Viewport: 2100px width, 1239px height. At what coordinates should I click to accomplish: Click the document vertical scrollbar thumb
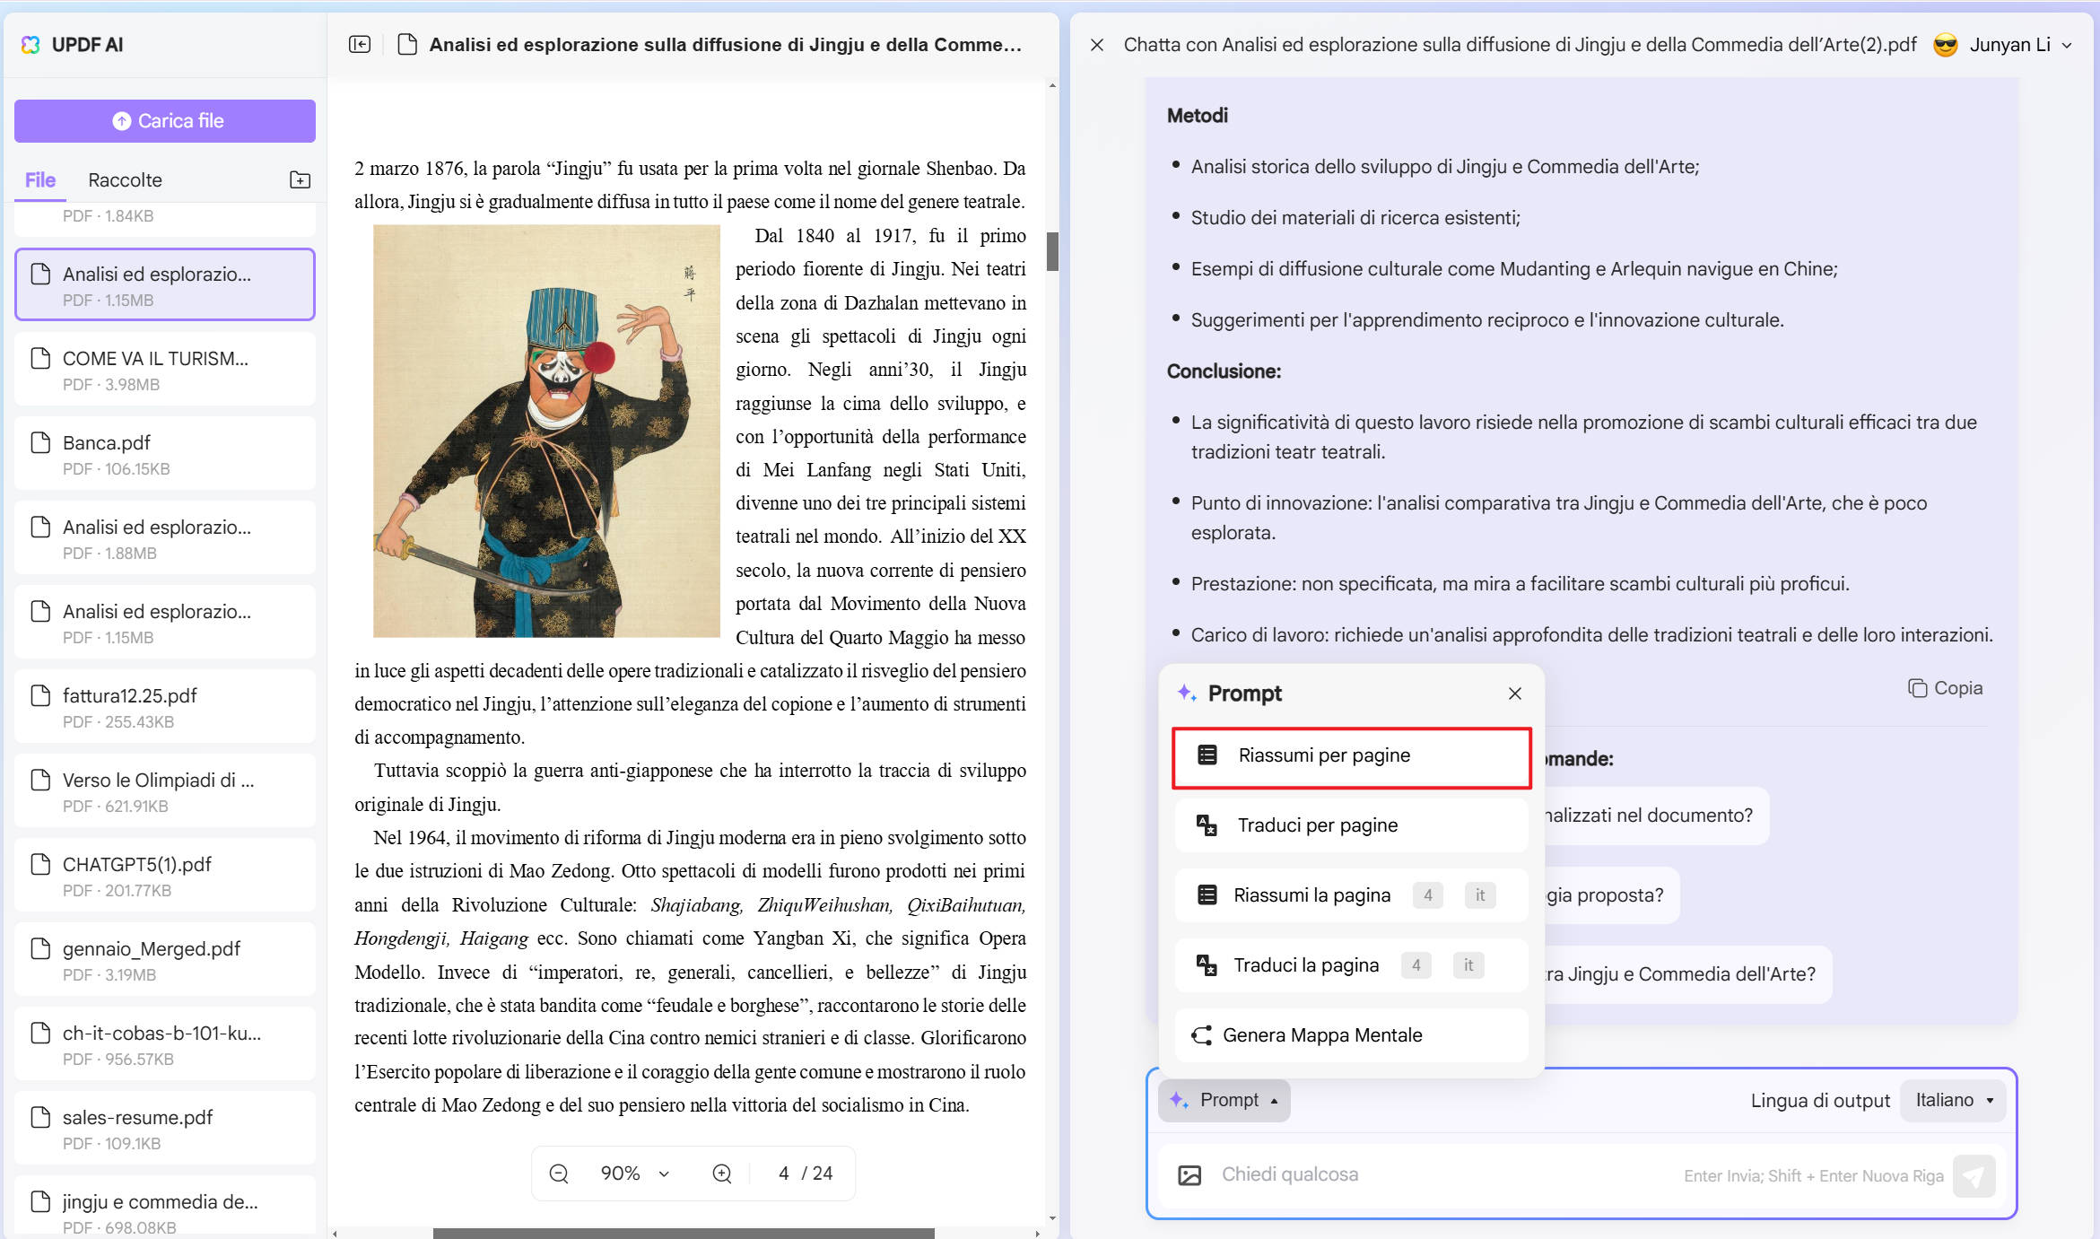click(x=1052, y=251)
